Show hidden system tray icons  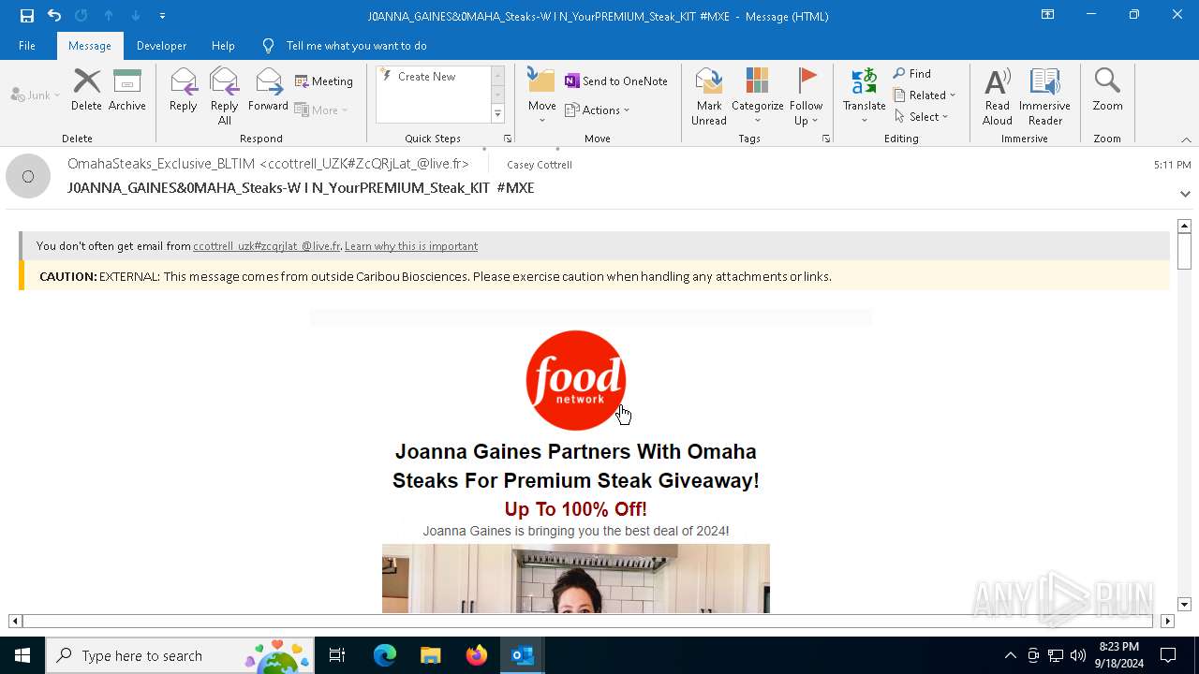pyautogui.click(x=1010, y=655)
